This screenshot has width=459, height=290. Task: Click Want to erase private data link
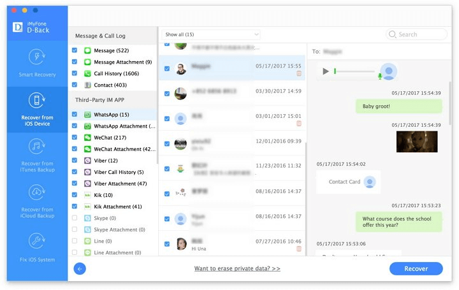[x=237, y=269]
